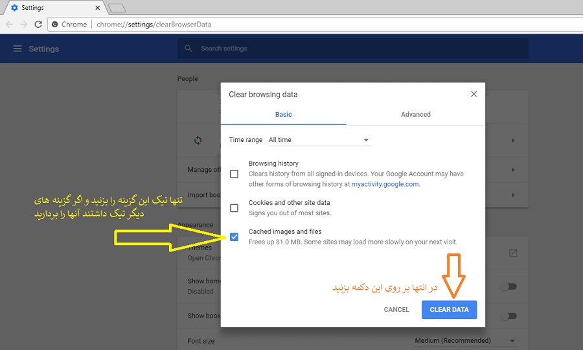Viewport: 583px width, 350px height.
Task: Click the Browsing history label
Action: (273, 163)
